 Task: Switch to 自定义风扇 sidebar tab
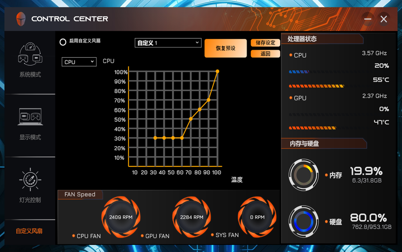29,231
